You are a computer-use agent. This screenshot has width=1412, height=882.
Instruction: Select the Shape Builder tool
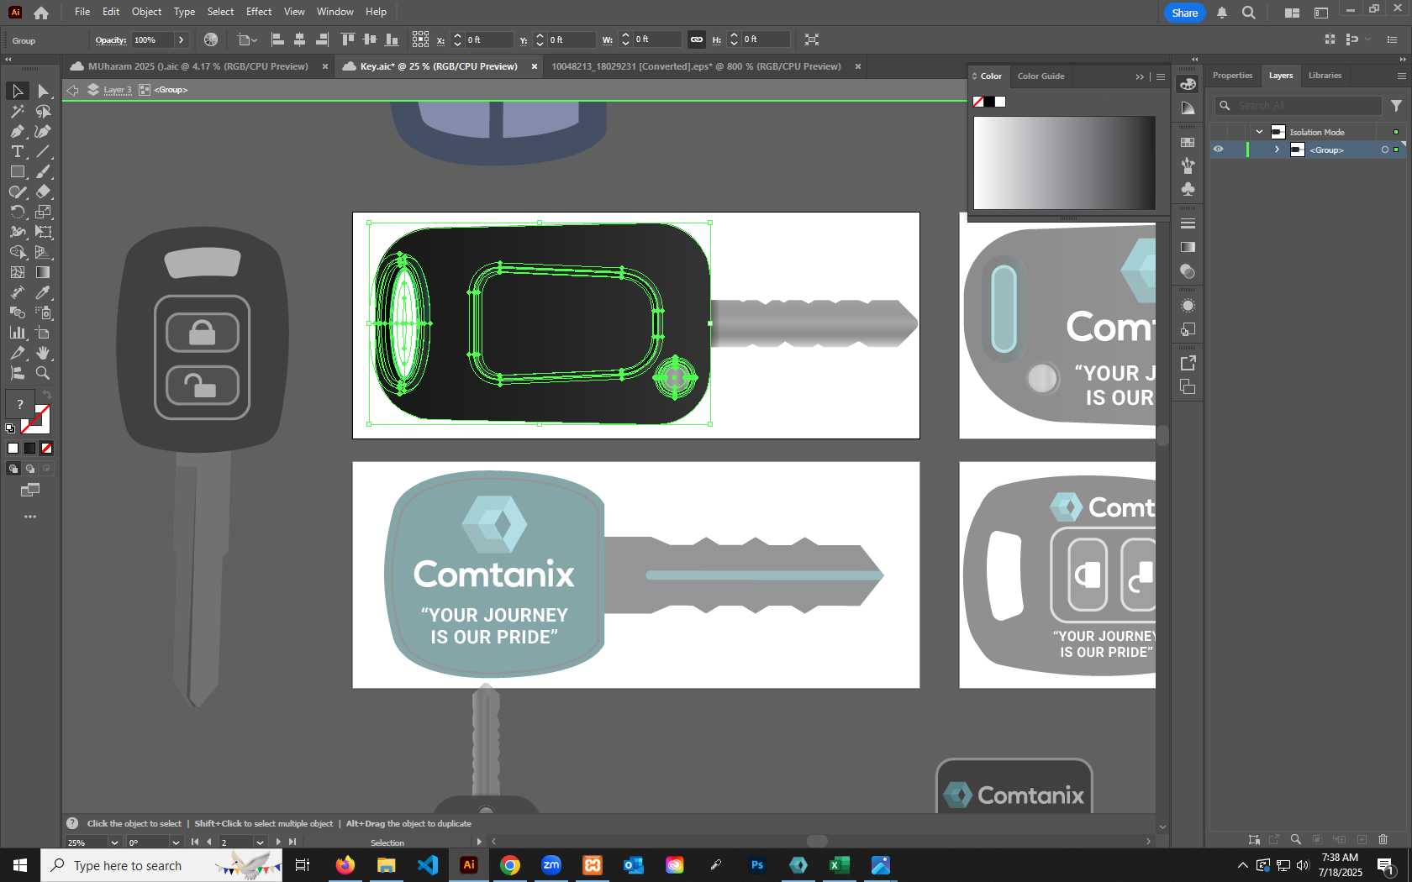(17, 252)
